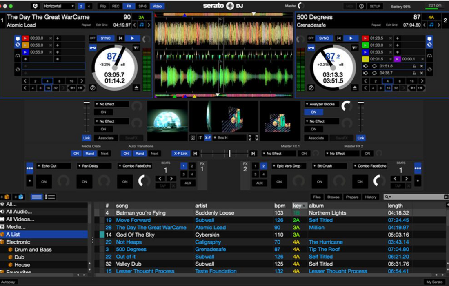This screenshot has width=449, height=286.
Task: Click left Associate video button
Action: click(x=106, y=138)
